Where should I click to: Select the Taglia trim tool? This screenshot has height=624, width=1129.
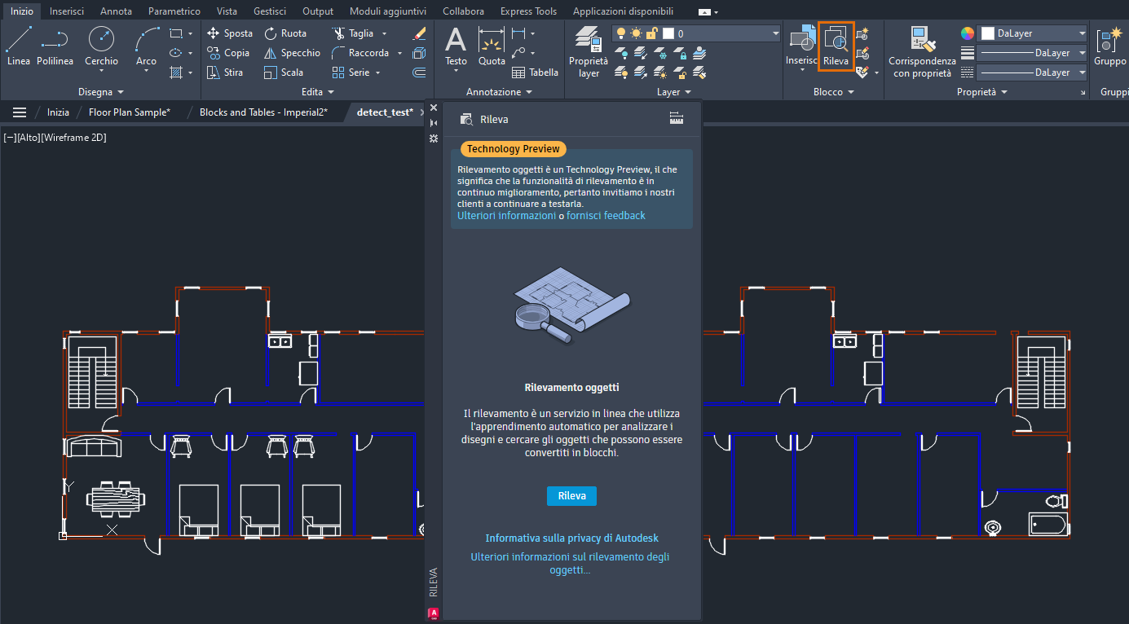[x=353, y=33]
